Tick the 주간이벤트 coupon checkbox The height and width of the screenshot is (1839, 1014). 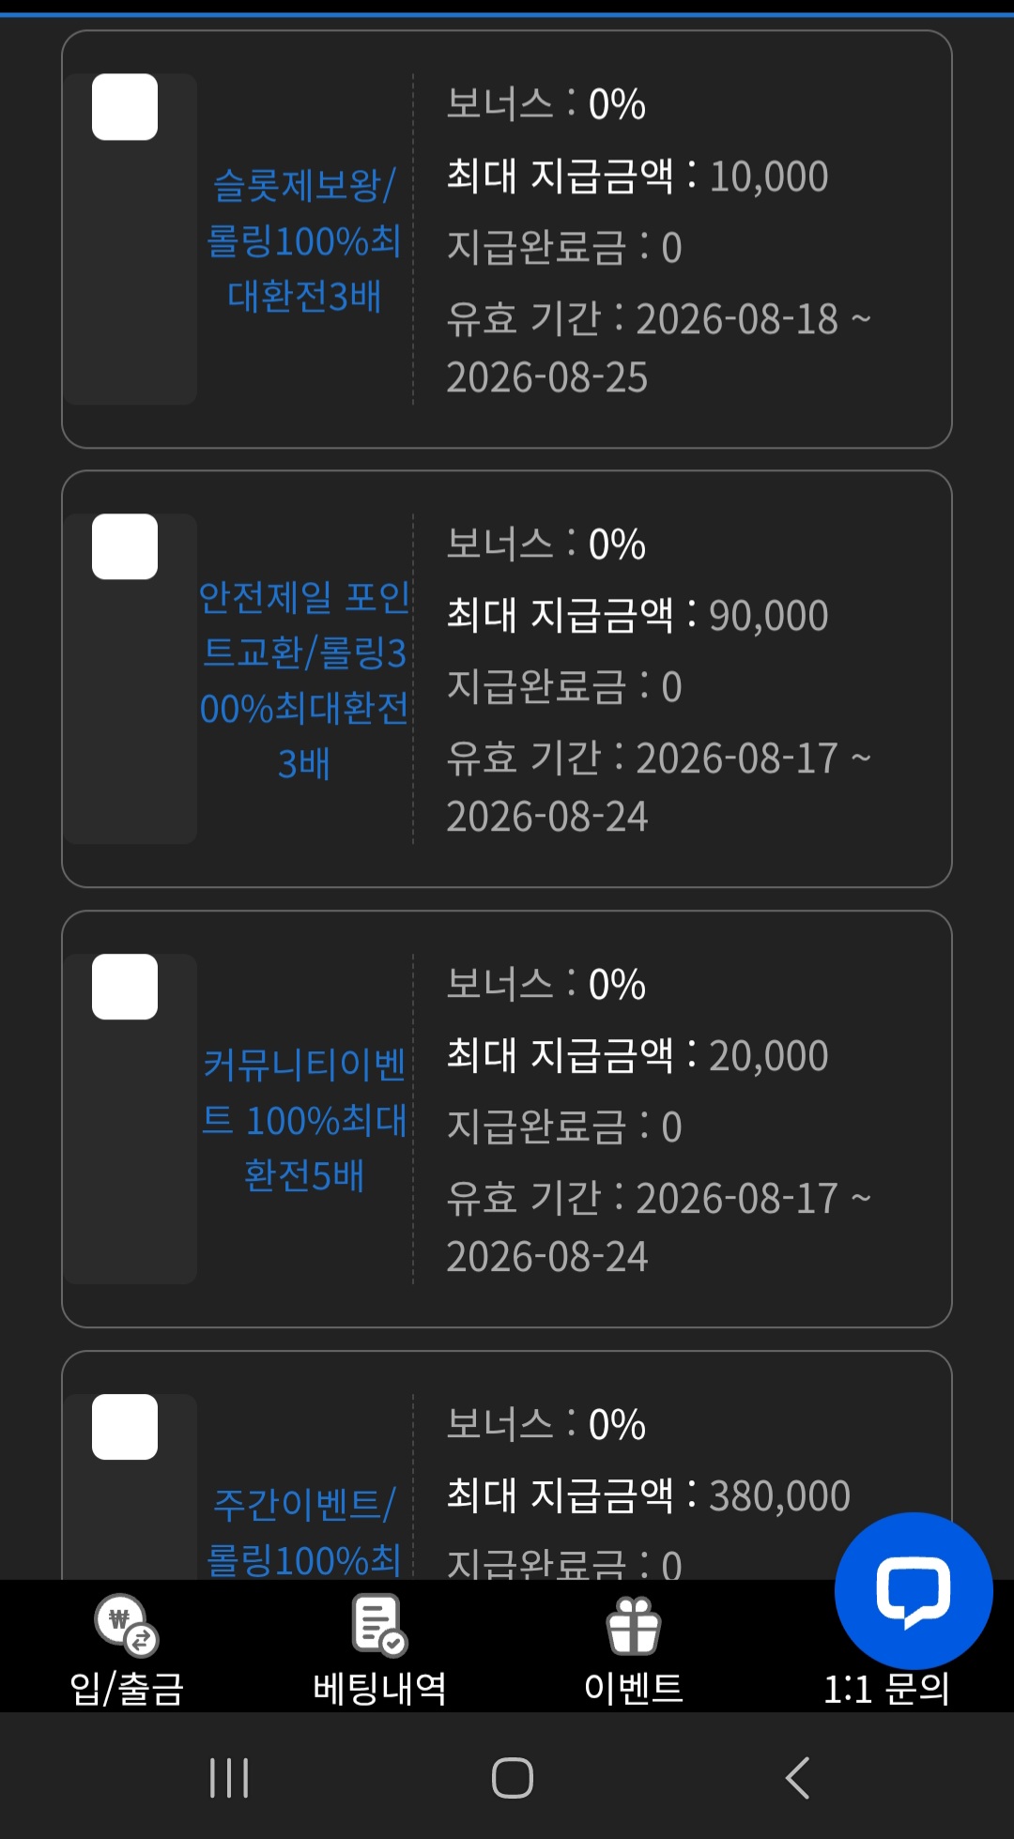click(x=125, y=1427)
